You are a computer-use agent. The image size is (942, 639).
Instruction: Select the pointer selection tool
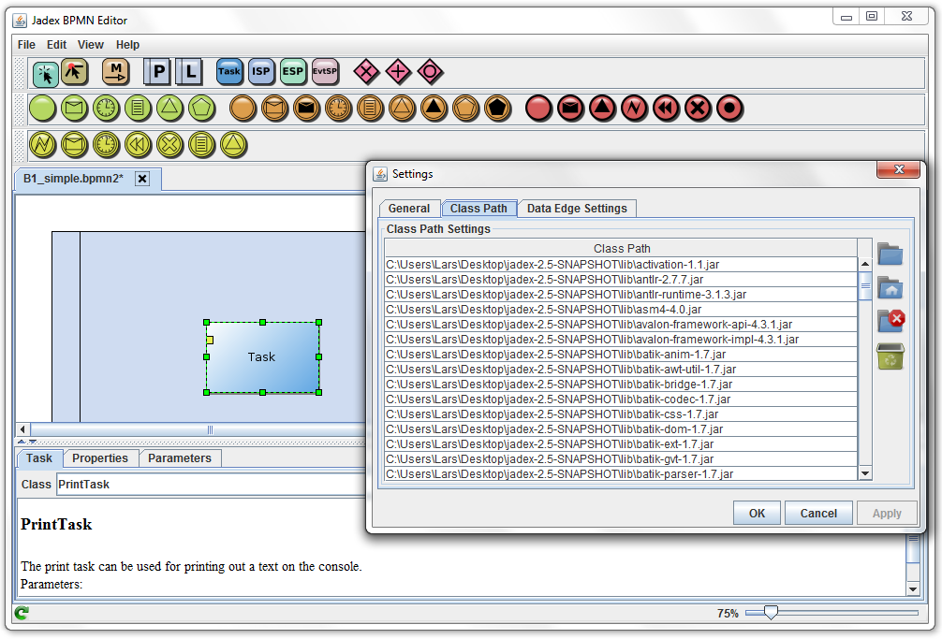click(45, 72)
